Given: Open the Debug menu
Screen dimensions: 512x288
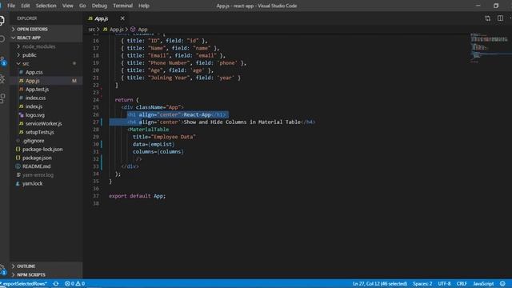Looking at the screenshot, I should point(99,6).
